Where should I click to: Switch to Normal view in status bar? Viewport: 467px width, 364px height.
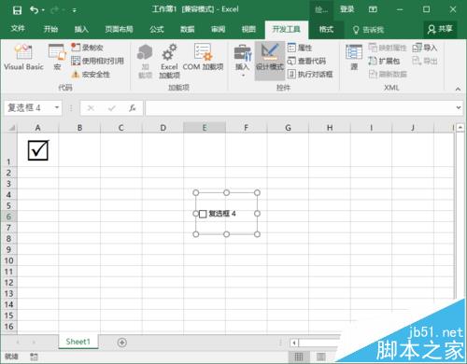point(299,357)
